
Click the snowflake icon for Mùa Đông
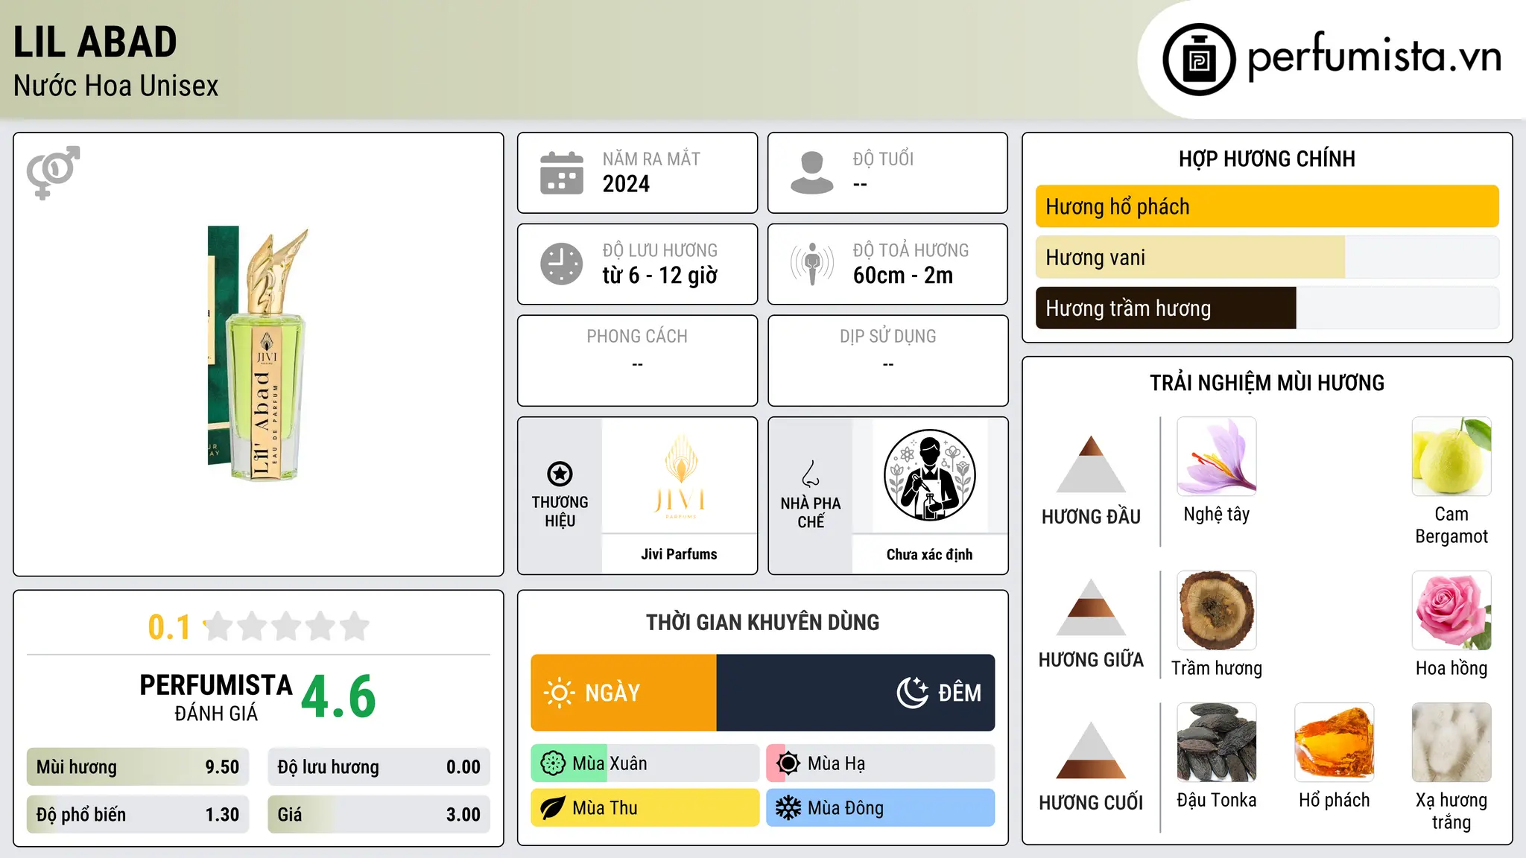tap(788, 808)
